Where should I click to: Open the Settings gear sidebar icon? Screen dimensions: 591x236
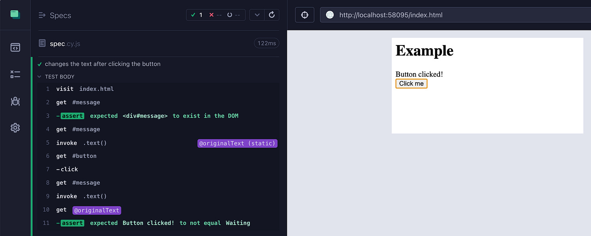(15, 128)
